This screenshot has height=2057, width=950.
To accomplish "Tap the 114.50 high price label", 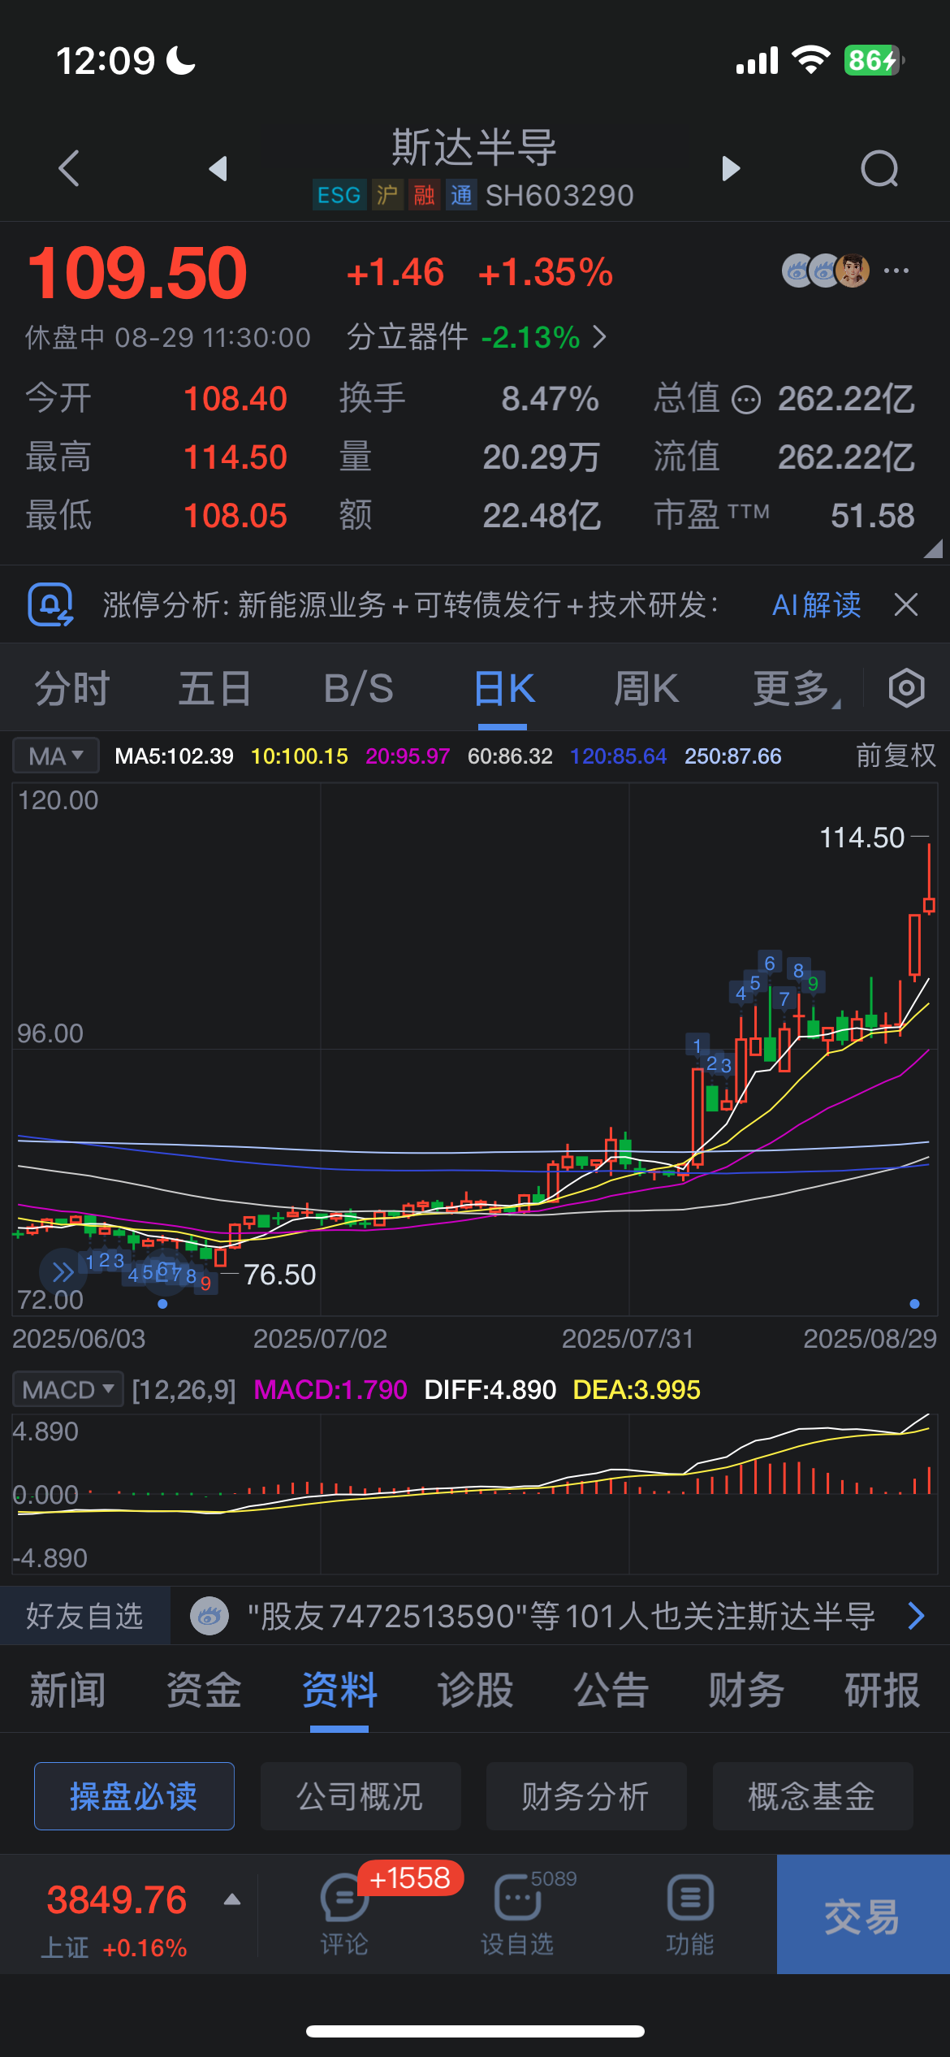I will (x=861, y=838).
